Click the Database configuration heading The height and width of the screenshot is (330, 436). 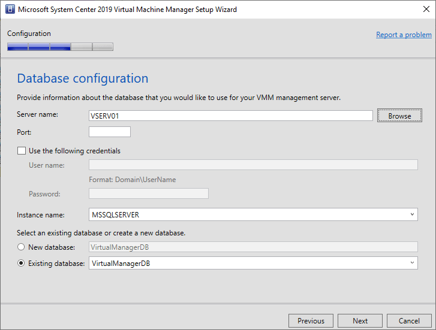tap(83, 78)
